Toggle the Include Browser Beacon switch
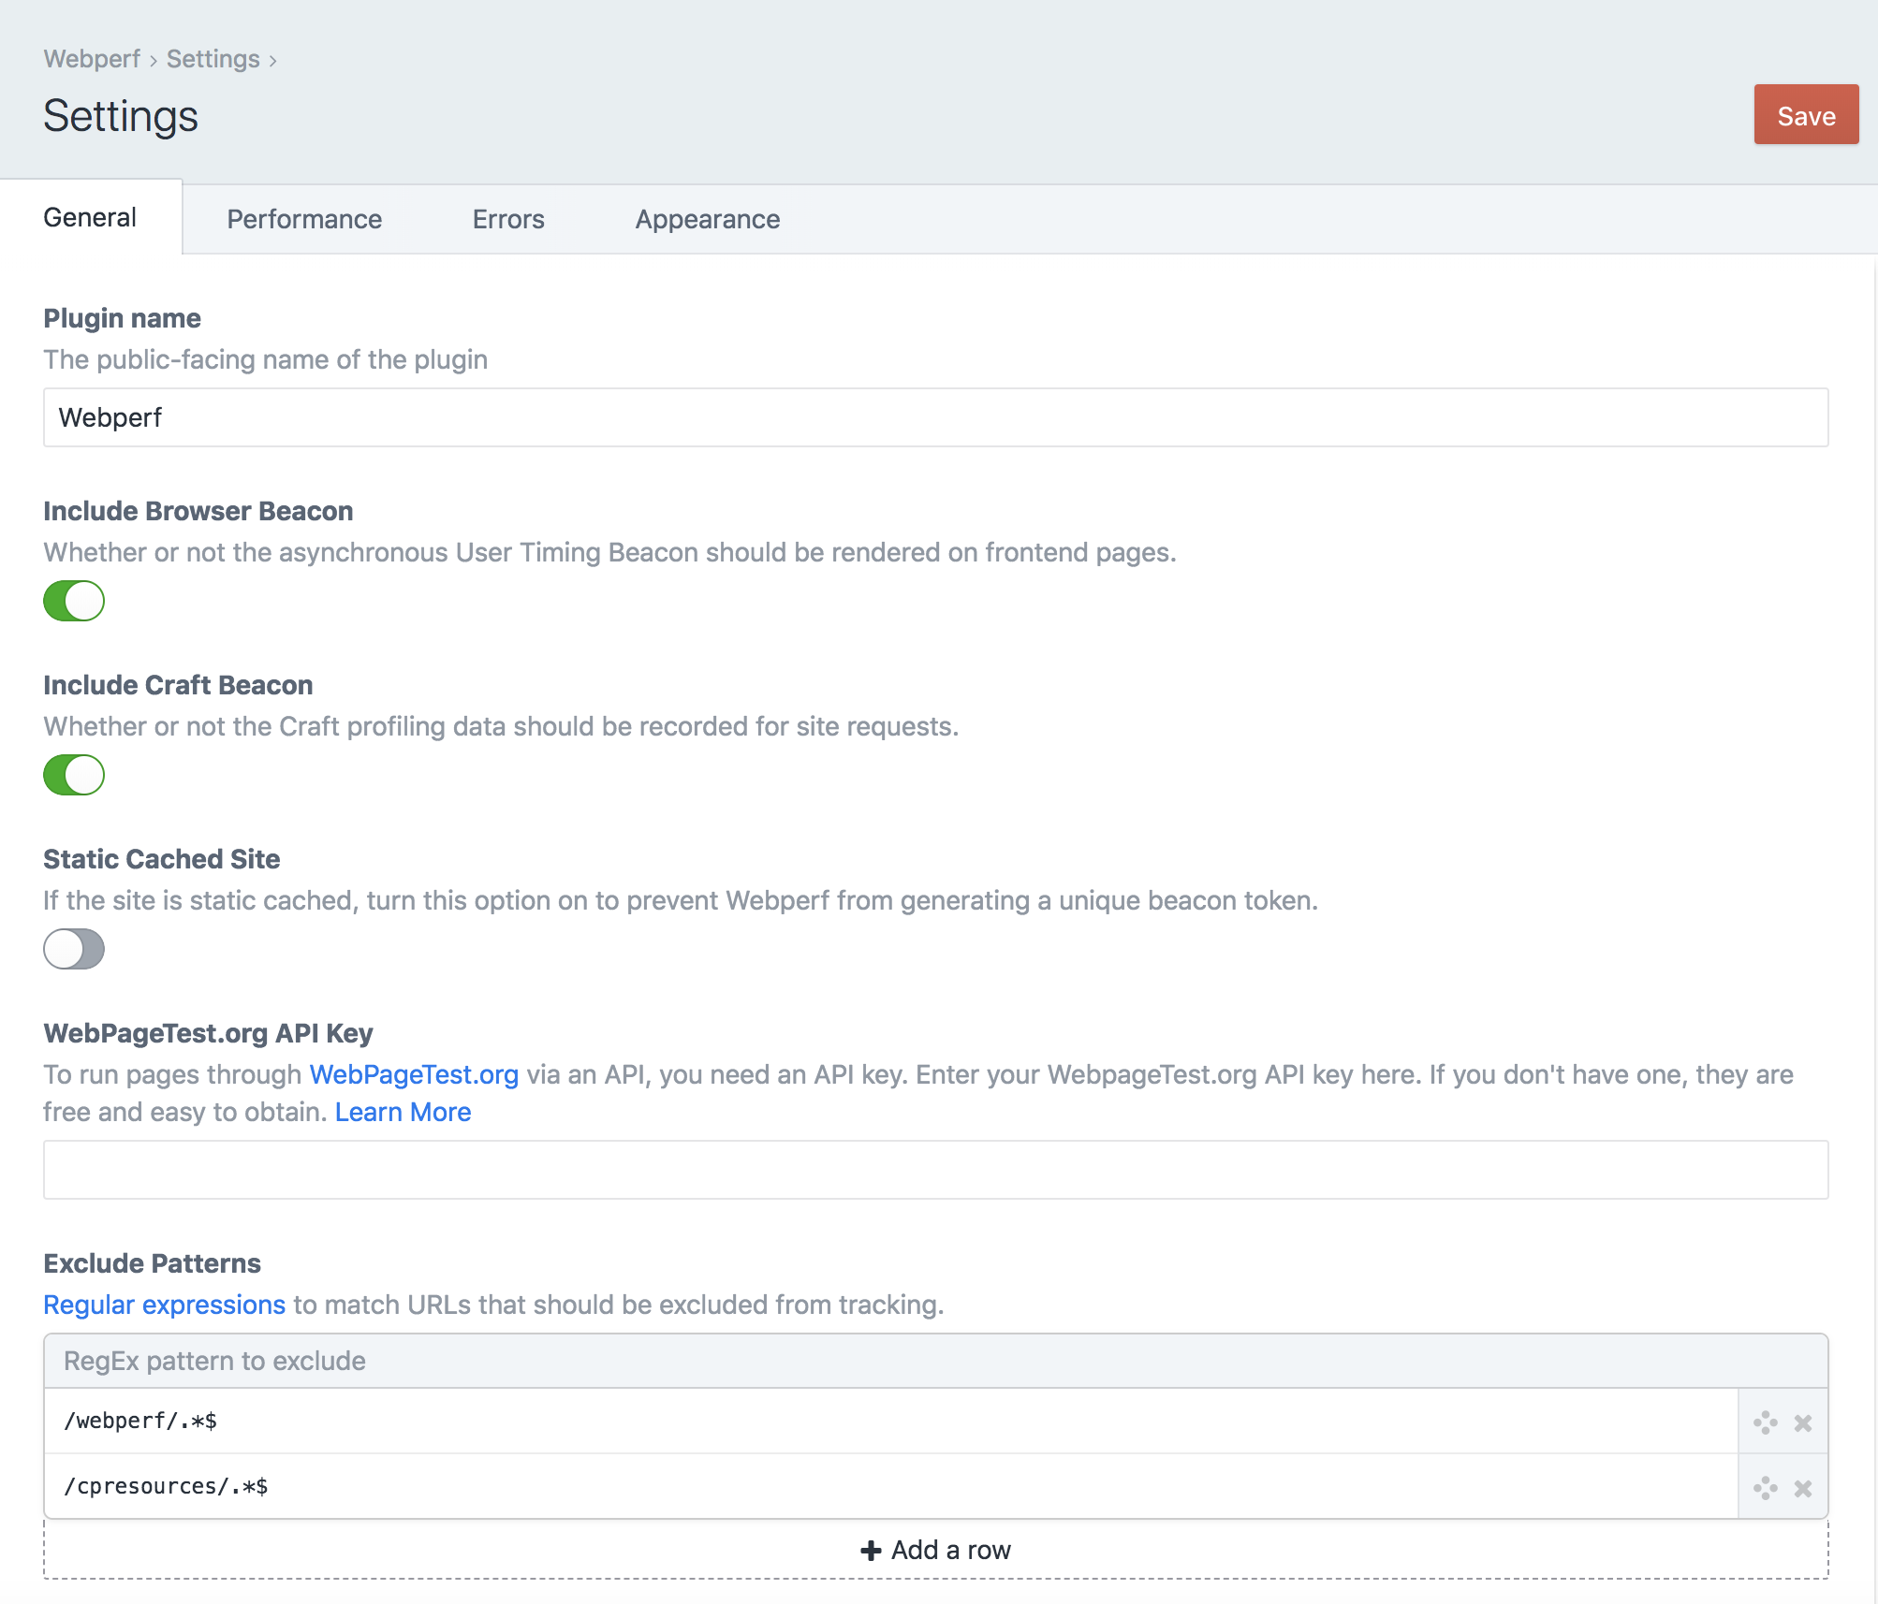Image resolution: width=1878 pixels, height=1604 pixels. [73, 602]
